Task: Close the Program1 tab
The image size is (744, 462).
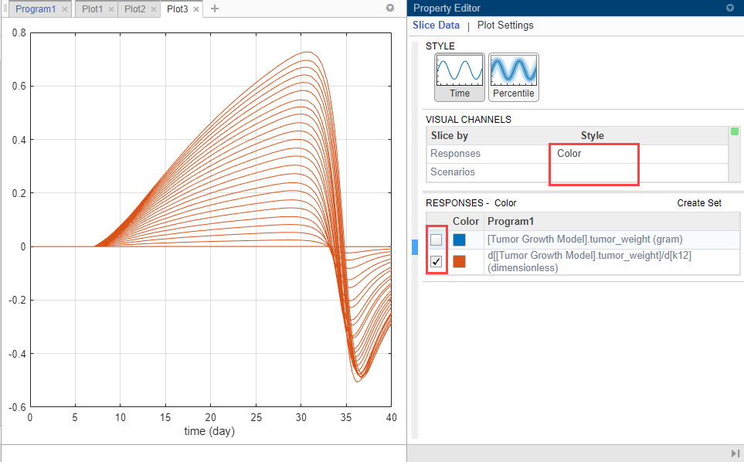Action: pos(65,9)
